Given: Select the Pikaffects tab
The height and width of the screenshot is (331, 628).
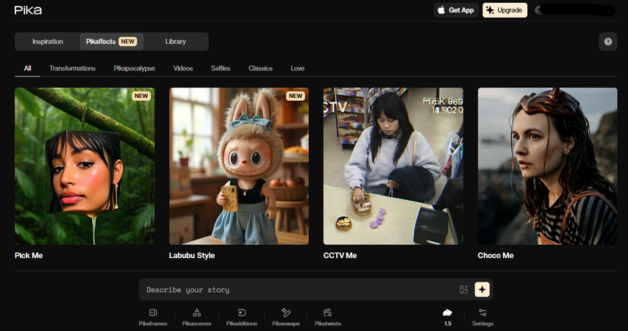Looking at the screenshot, I should (x=111, y=42).
